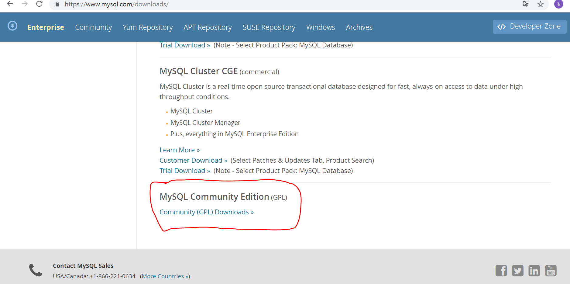Bookmark this page with star icon
Screen dimensions: 570x284
point(540,4)
